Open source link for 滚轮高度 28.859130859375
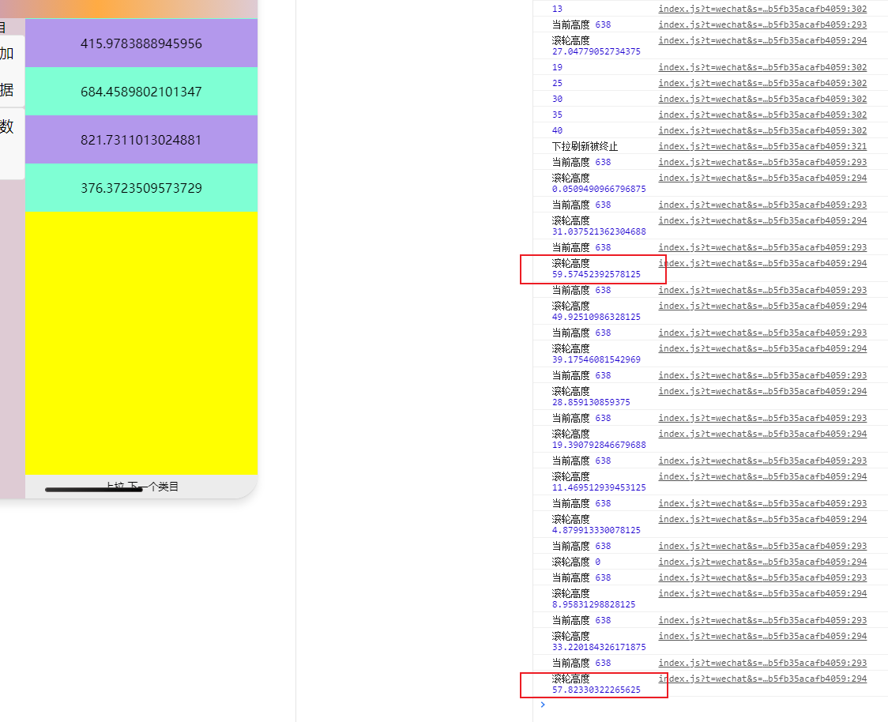The image size is (888, 722). point(762,392)
